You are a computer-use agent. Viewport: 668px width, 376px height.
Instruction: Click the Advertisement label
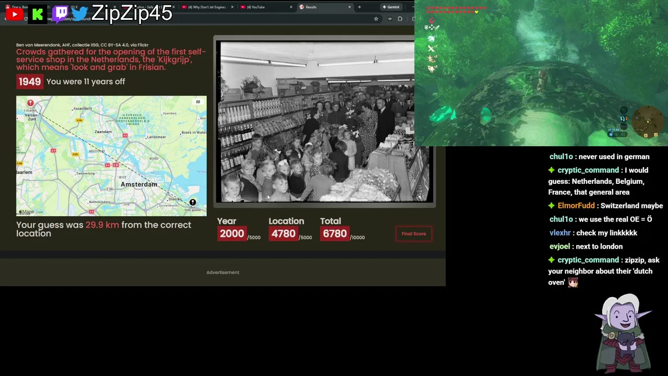click(x=223, y=272)
